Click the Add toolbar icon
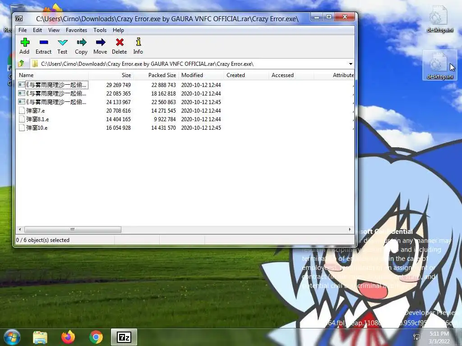 [25, 42]
